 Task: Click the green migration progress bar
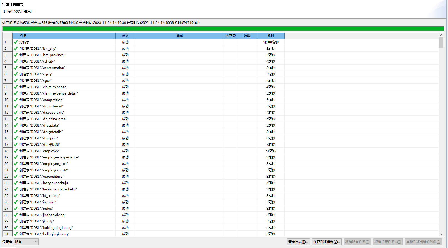click(222, 29)
